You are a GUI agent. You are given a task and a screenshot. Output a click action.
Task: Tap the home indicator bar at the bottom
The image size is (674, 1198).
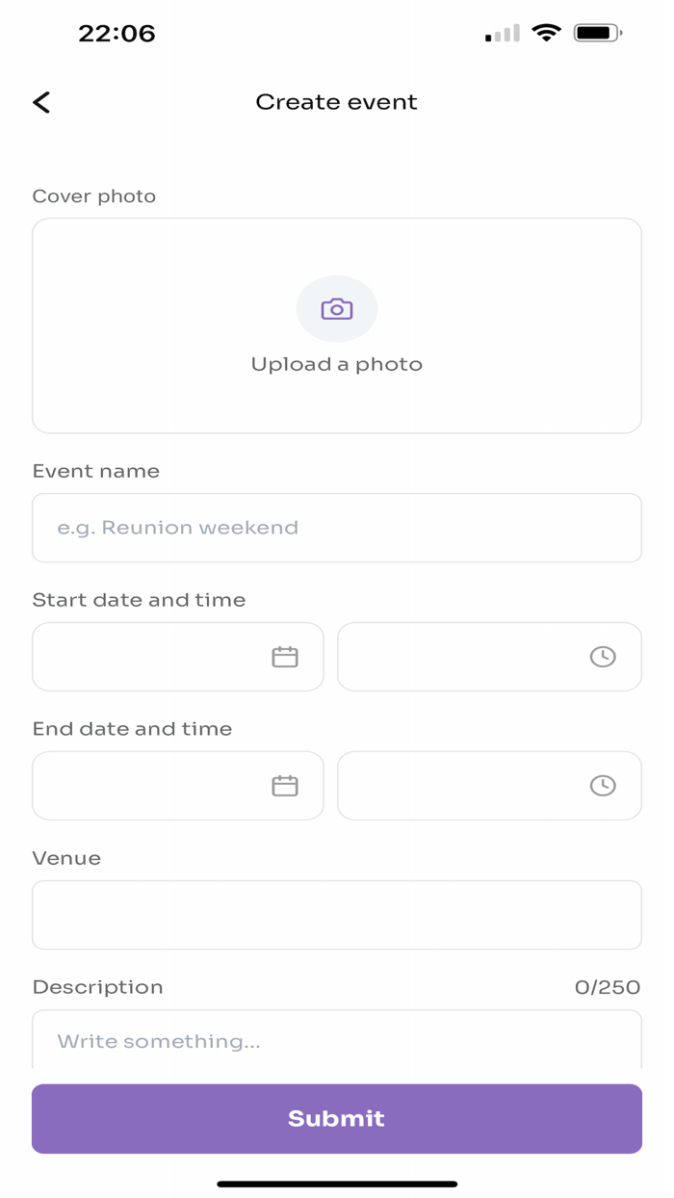pyautogui.click(x=336, y=1182)
